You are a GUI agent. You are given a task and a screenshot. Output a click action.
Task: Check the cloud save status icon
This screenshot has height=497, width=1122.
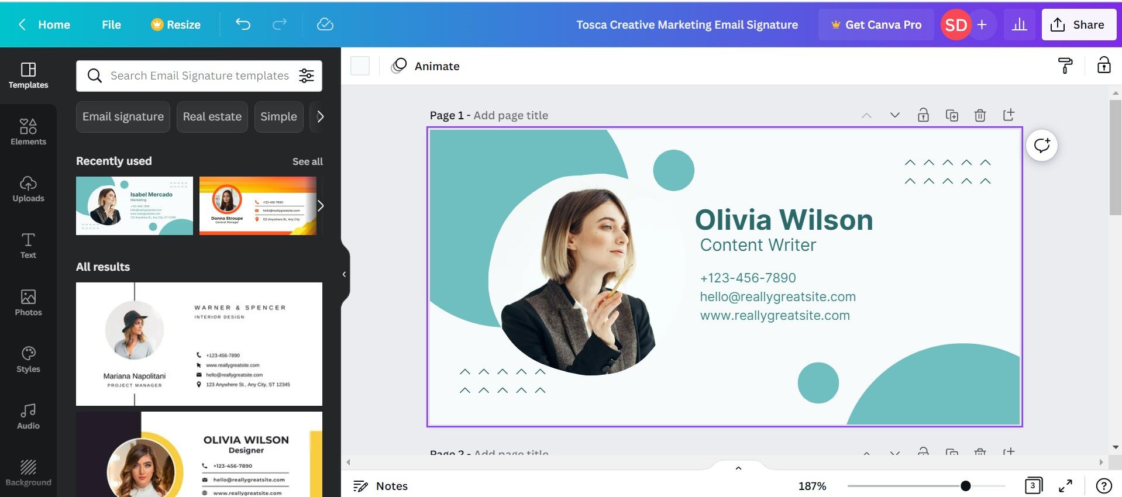tap(325, 24)
